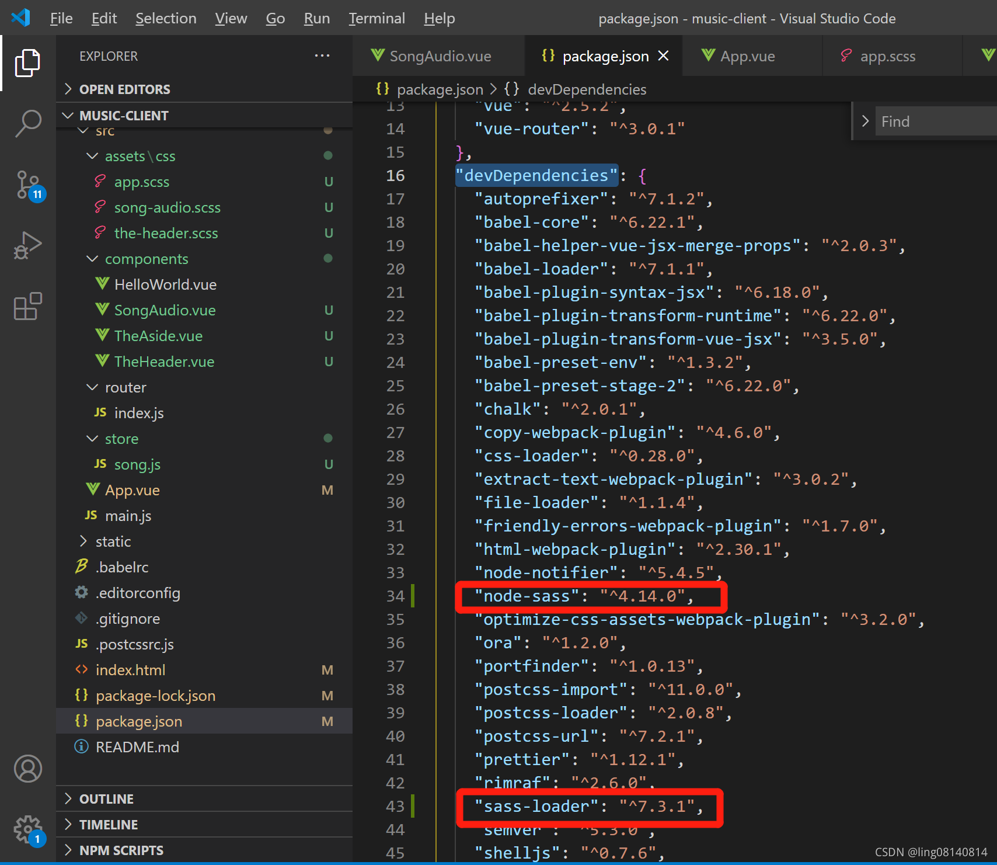The height and width of the screenshot is (865, 997).
Task: Open the Run and Debug view
Action: 27,245
